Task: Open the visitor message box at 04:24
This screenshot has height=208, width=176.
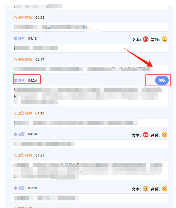Action: [90, 96]
